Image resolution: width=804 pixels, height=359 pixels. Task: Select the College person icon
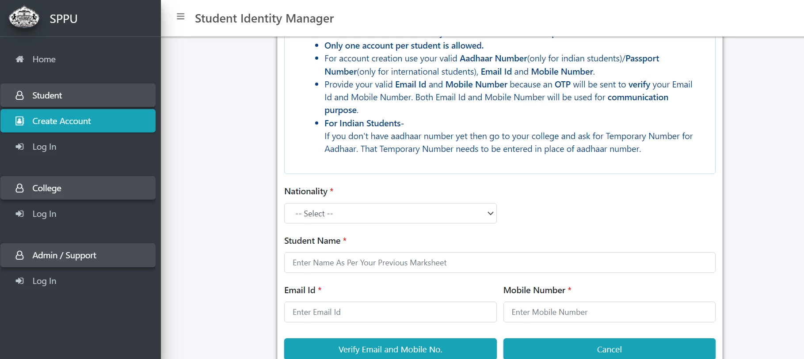pos(19,188)
